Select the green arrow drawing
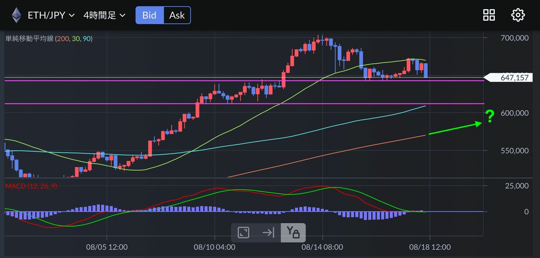The image size is (540, 258). (454, 129)
